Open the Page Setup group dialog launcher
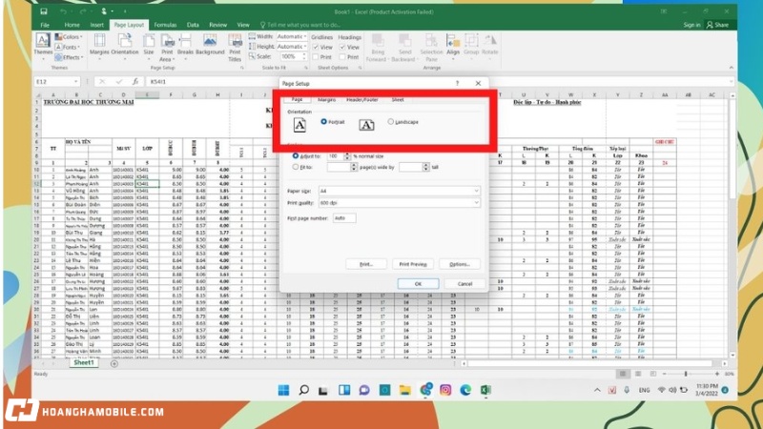763x429 pixels. click(x=242, y=68)
